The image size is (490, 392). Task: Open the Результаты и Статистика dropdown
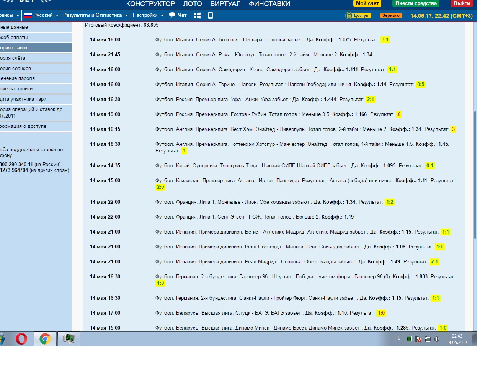95,15
